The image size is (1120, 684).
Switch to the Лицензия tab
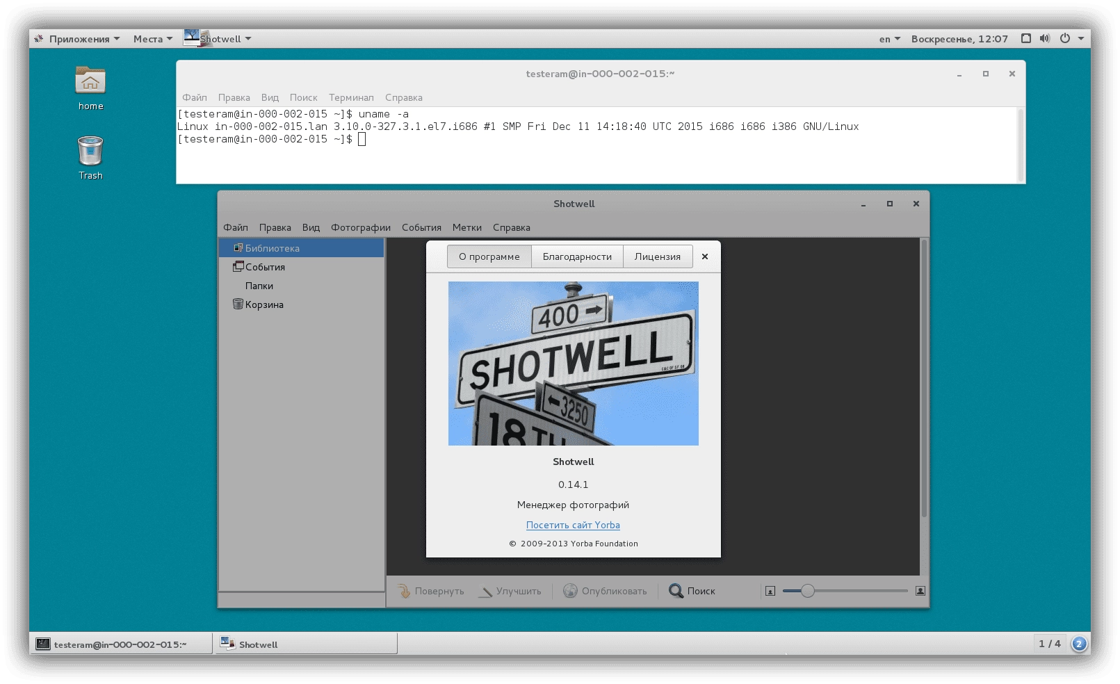658,256
